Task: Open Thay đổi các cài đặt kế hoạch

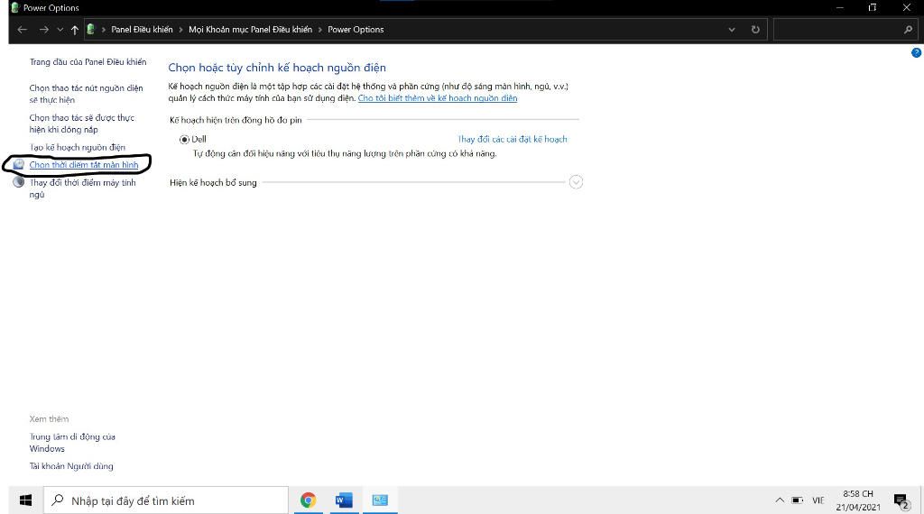Action: [513, 140]
